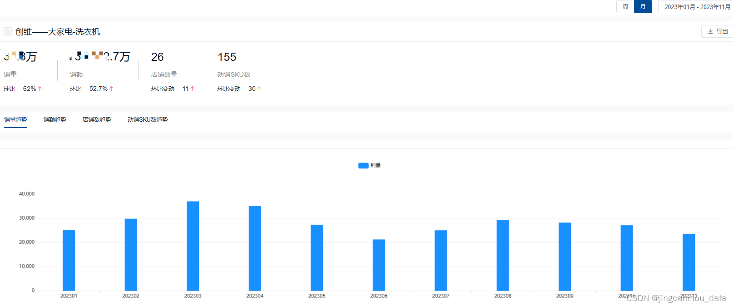The height and width of the screenshot is (307, 733).
Task: Click the up arrow next to 30
Action: point(259,89)
